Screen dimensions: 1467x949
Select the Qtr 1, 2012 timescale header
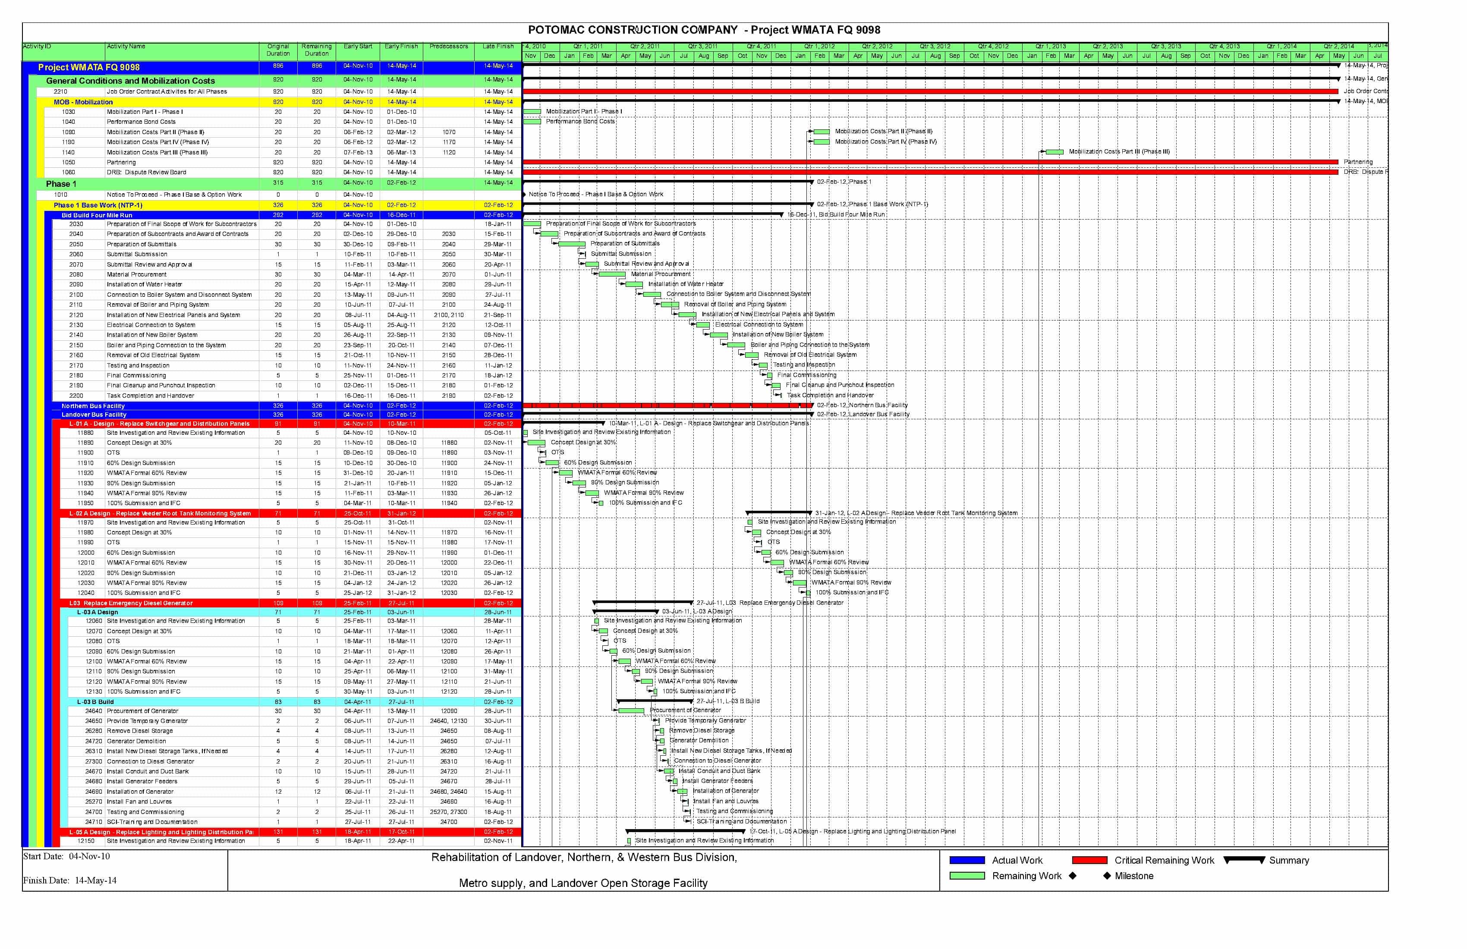pos(819,46)
